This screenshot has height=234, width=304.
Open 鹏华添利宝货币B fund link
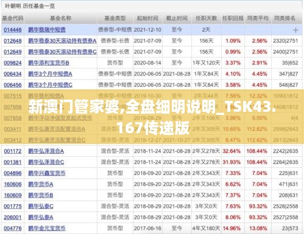[49, 63]
